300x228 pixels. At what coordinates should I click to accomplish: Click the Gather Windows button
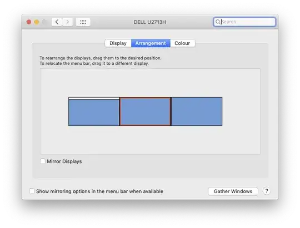click(x=233, y=191)
